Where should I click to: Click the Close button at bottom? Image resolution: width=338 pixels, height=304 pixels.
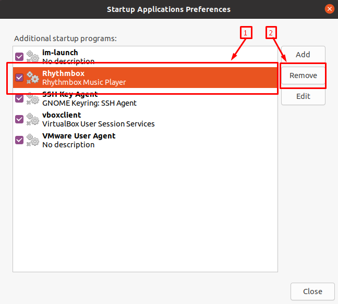click(x=312, y=292)
